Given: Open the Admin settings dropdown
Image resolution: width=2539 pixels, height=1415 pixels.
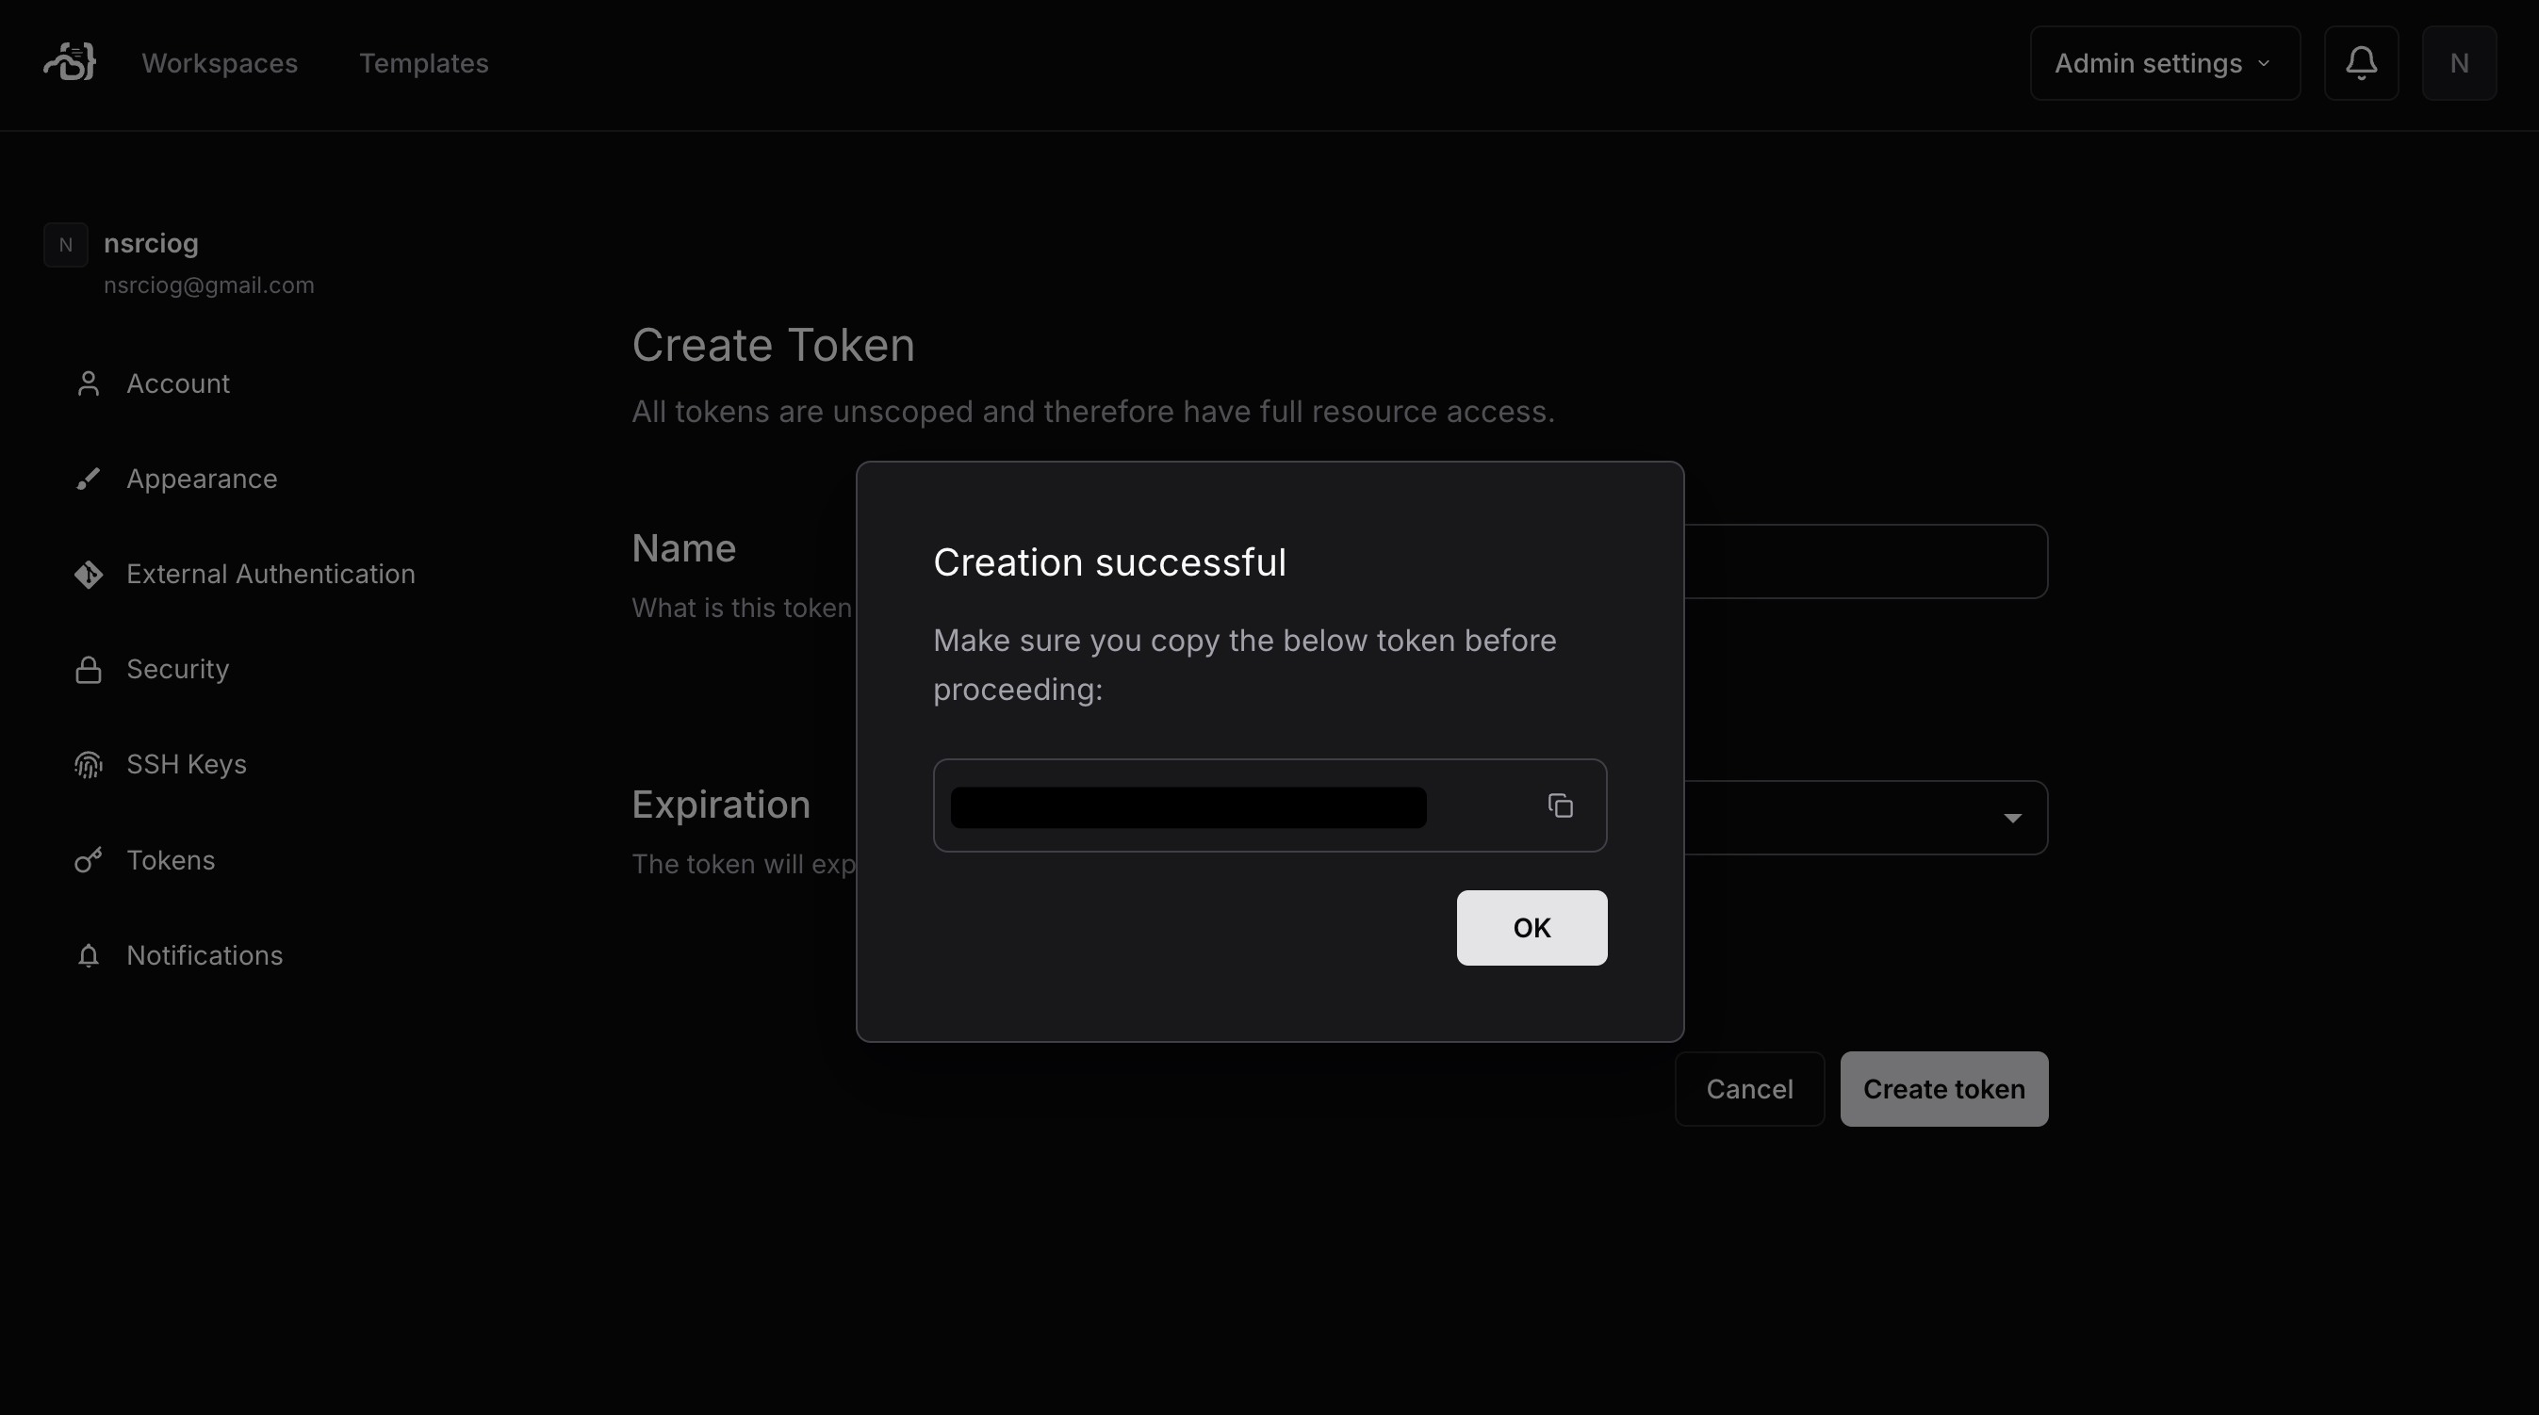Looking at the screenshot, I should (x=2164, y=62).
